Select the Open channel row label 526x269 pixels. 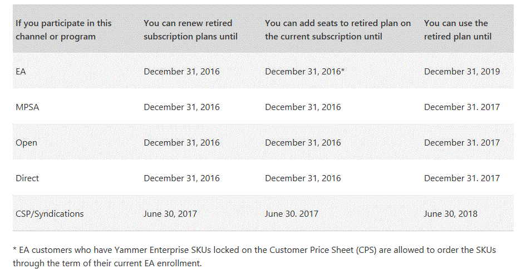[x=26, y=142]
